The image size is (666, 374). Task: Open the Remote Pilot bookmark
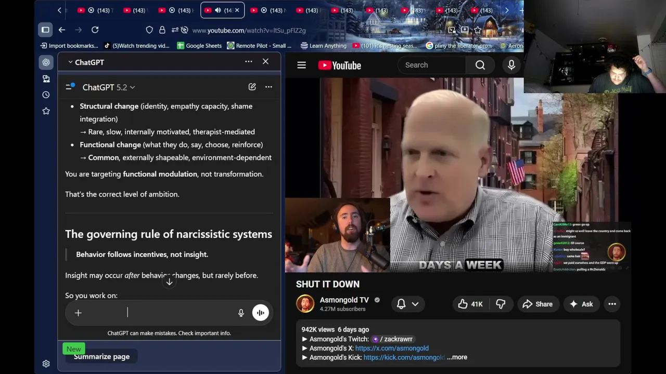click(259, 46)
